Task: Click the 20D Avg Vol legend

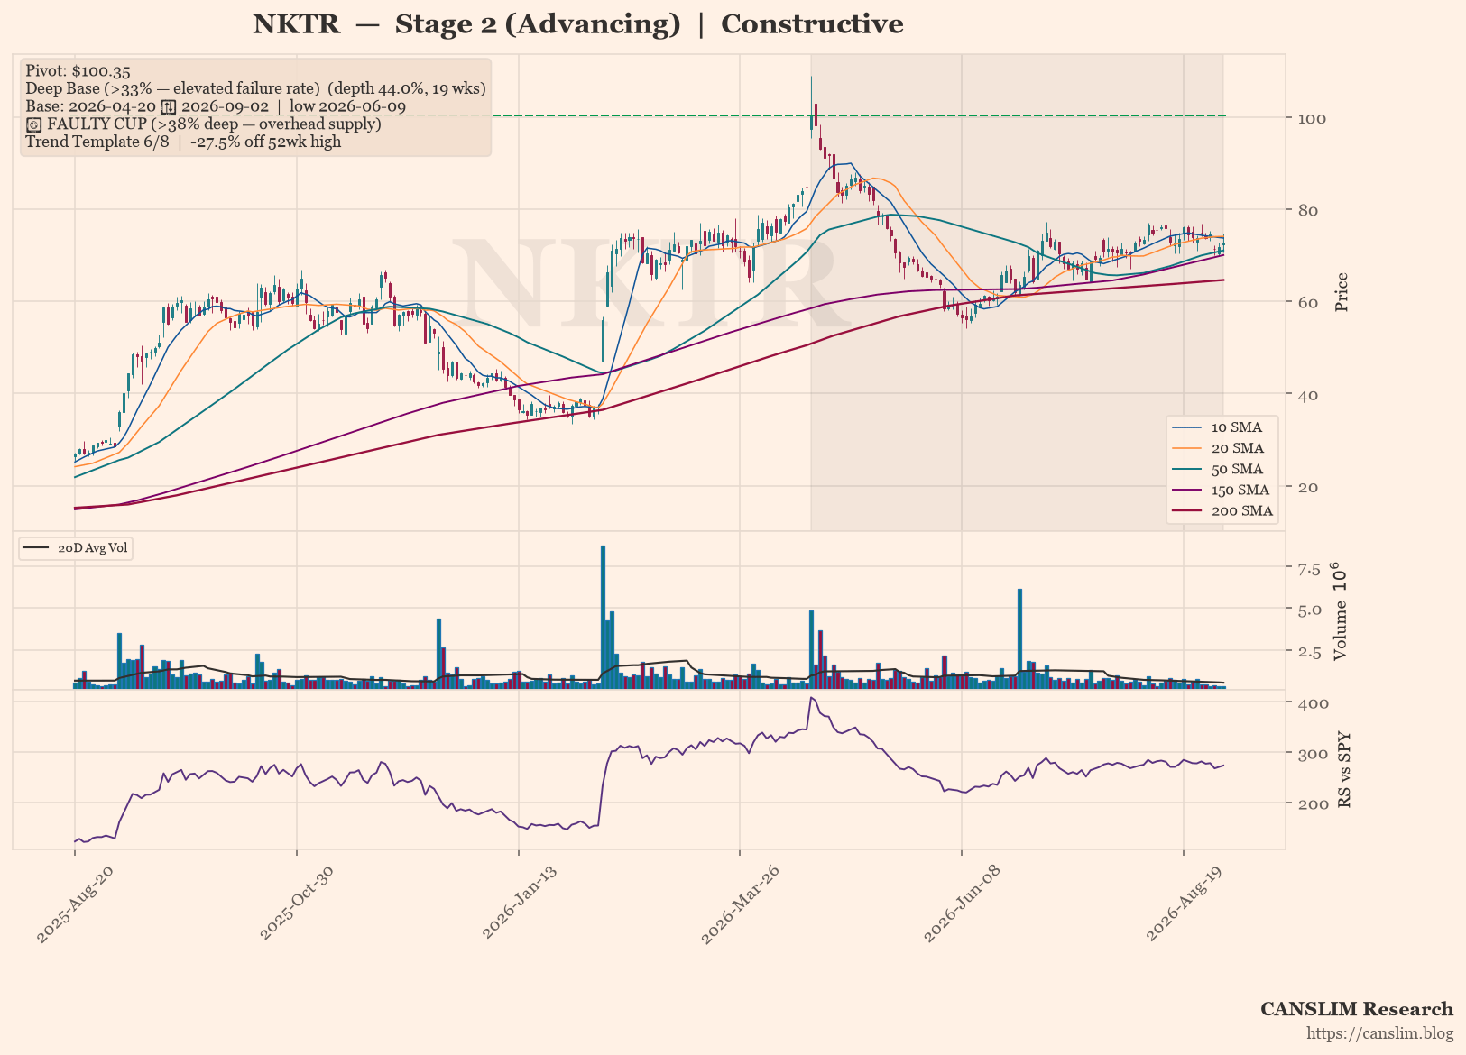Action: [76, 548]
